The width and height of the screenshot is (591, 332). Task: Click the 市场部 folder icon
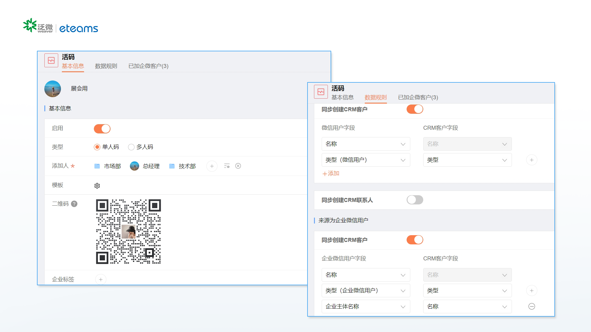(97, 166)
